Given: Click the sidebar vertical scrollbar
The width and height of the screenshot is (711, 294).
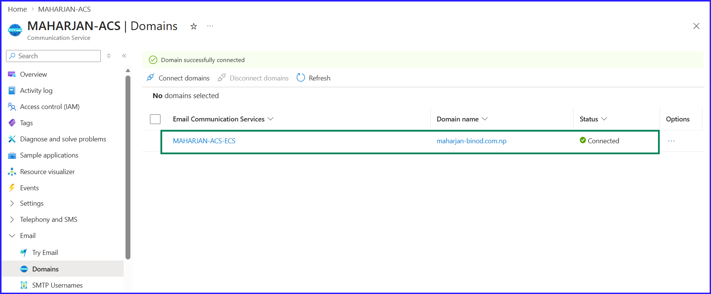Looking at the screenshot, I should point(128,167).
